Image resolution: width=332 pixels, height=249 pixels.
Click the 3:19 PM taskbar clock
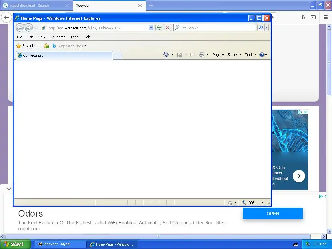click(320, 244)
